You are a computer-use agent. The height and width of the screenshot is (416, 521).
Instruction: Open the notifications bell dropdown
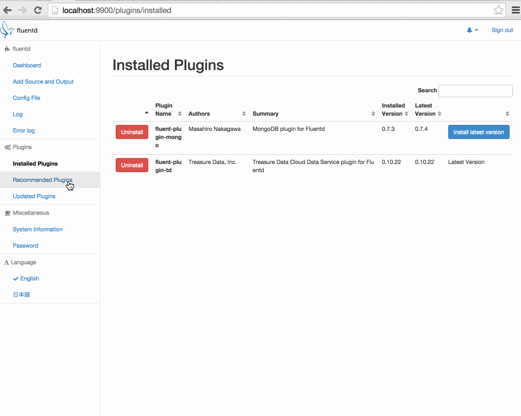[x=472, y=30]
